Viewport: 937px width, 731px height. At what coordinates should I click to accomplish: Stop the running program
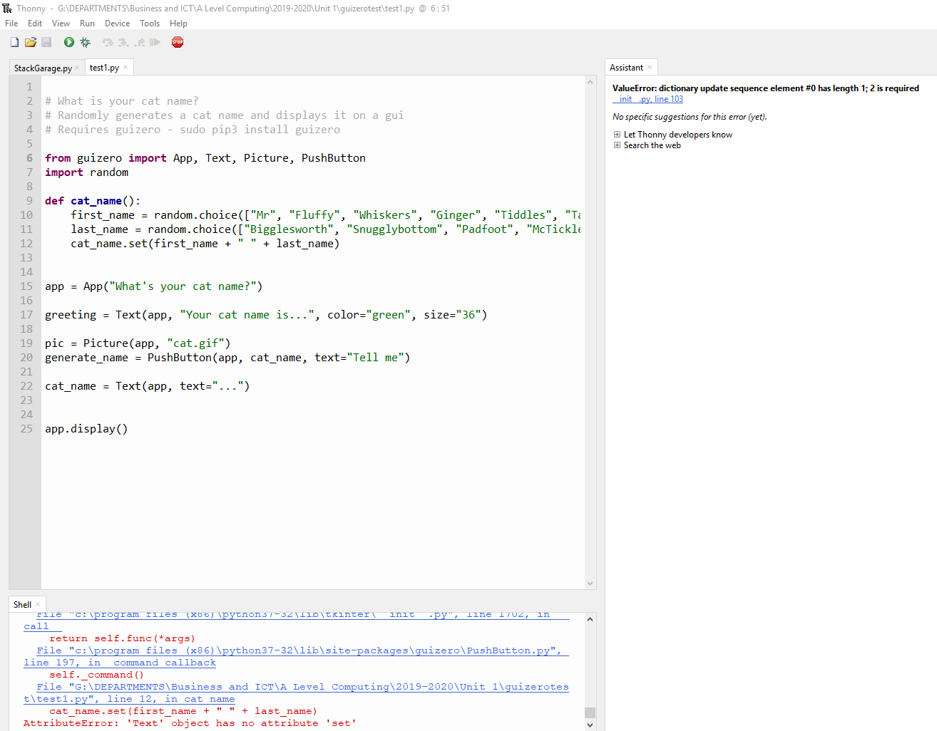177,42
